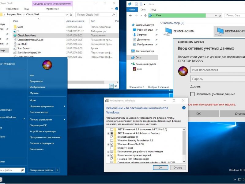Switch to details view in Classic Shell window
Screen dimensions: 245x184
111,86
